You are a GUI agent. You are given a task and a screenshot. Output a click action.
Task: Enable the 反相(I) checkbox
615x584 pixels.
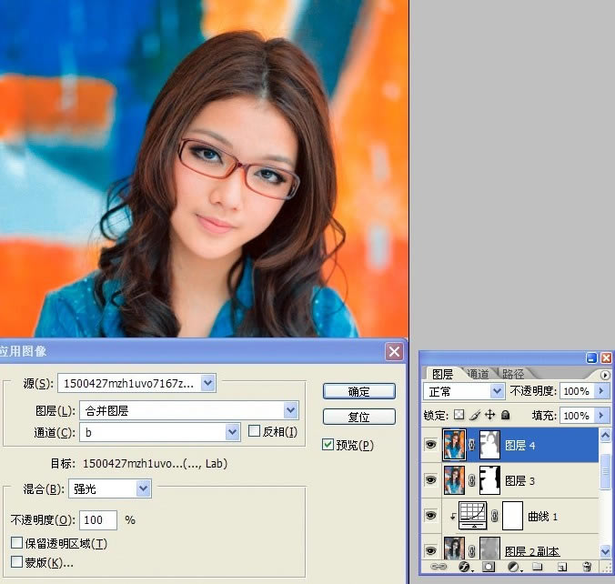[254, 431]
